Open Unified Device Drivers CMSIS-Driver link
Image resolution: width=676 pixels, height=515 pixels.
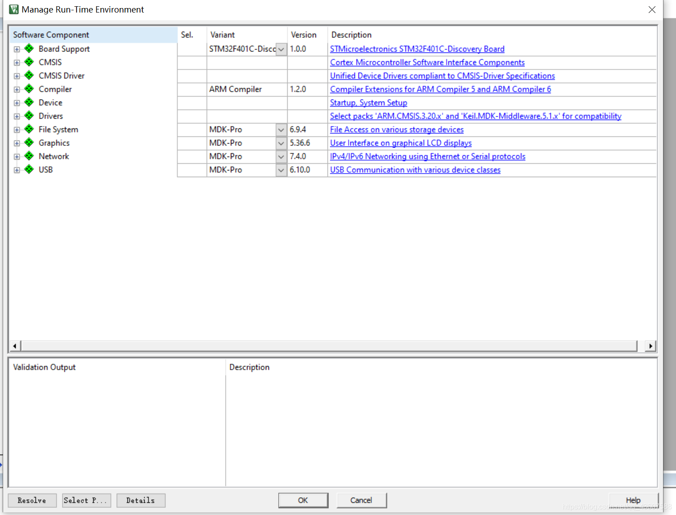[442, 76]
